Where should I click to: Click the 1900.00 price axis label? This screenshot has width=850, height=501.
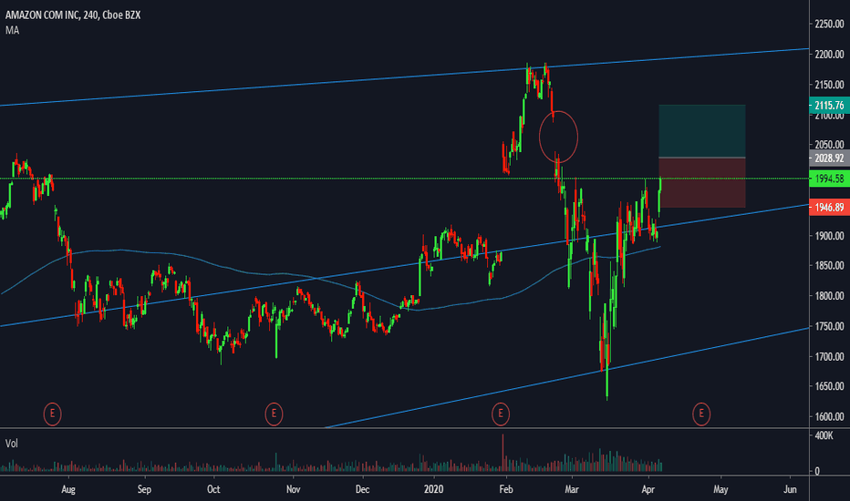click(x=829, y=236)
